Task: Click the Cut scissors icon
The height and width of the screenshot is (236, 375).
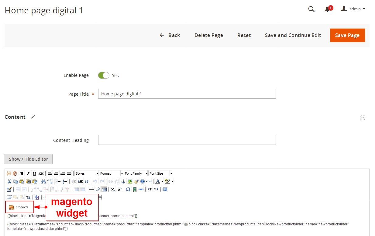Action: [x=9, y=181]
